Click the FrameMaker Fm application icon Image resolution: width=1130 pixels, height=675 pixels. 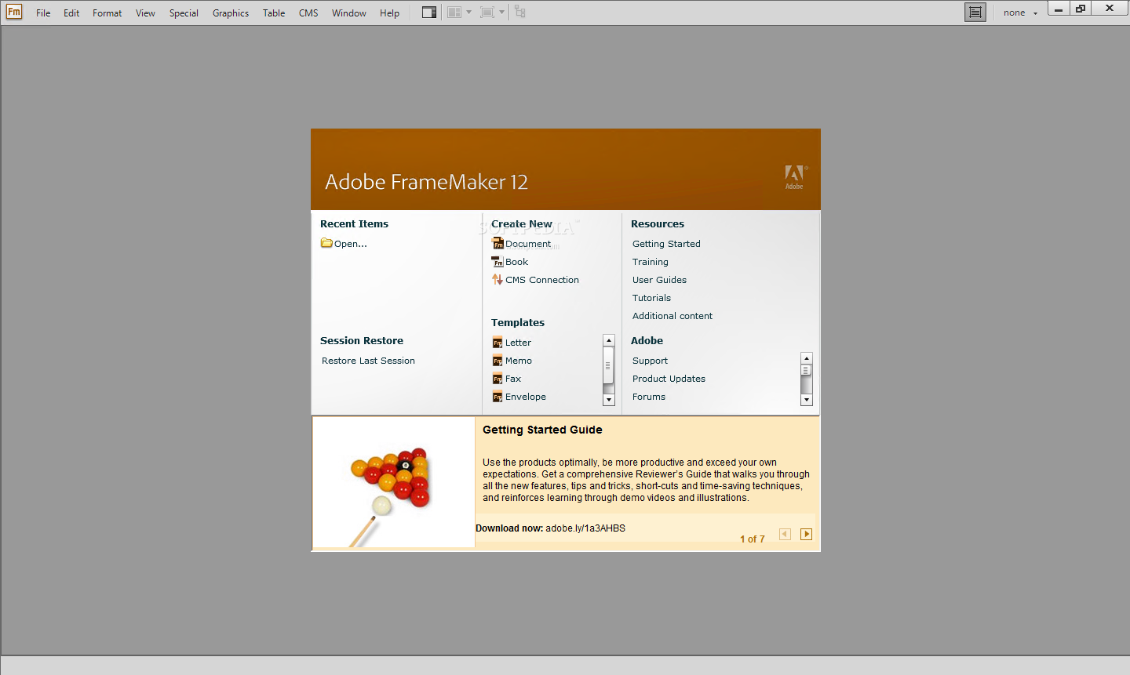pyautogui.click(x=14, y=12)
